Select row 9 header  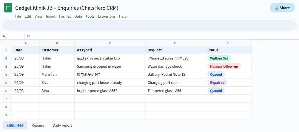pyautogui.click(x=6, y=115)
